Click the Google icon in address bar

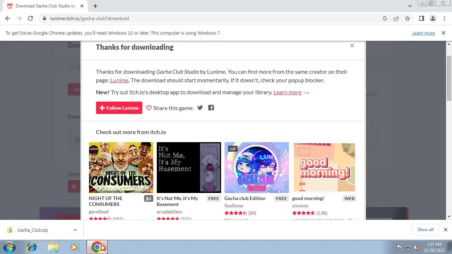coord(385,18)
